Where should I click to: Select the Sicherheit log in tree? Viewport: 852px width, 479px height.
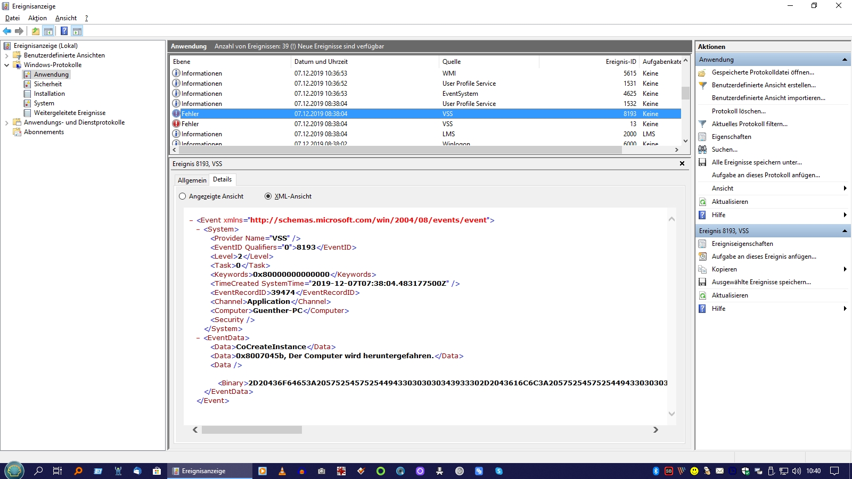point(48,84)
